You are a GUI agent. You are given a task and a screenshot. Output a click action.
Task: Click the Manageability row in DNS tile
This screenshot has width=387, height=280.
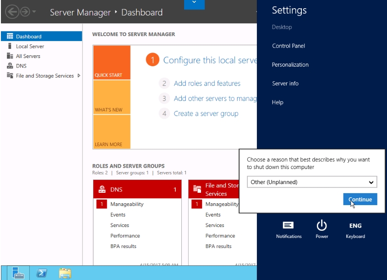(127, 204)
